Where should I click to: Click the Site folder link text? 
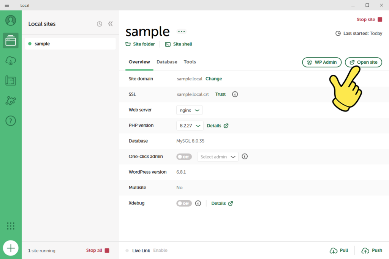pyautogui.click(x=144, y=44)
